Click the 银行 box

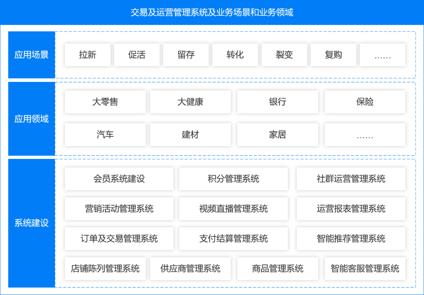(x=278, y=102)
